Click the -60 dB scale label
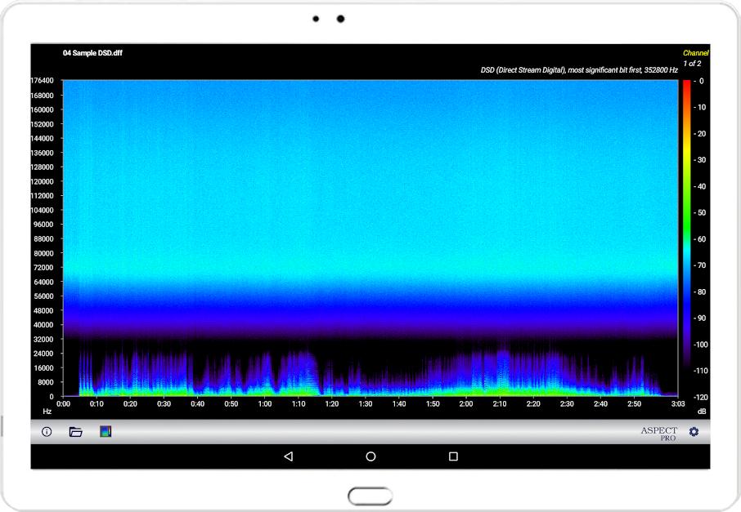The height and width of the screenshot is (512, 741). 699,239
